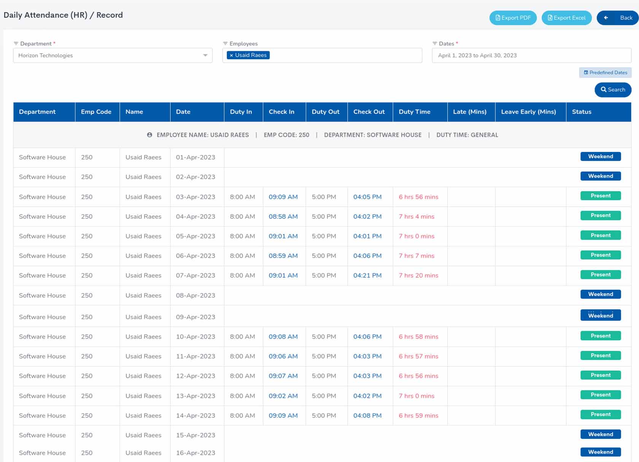Click check-in time 09:06 AM
639x462 pixels.
pyautogui.click(x=283, y=356)
